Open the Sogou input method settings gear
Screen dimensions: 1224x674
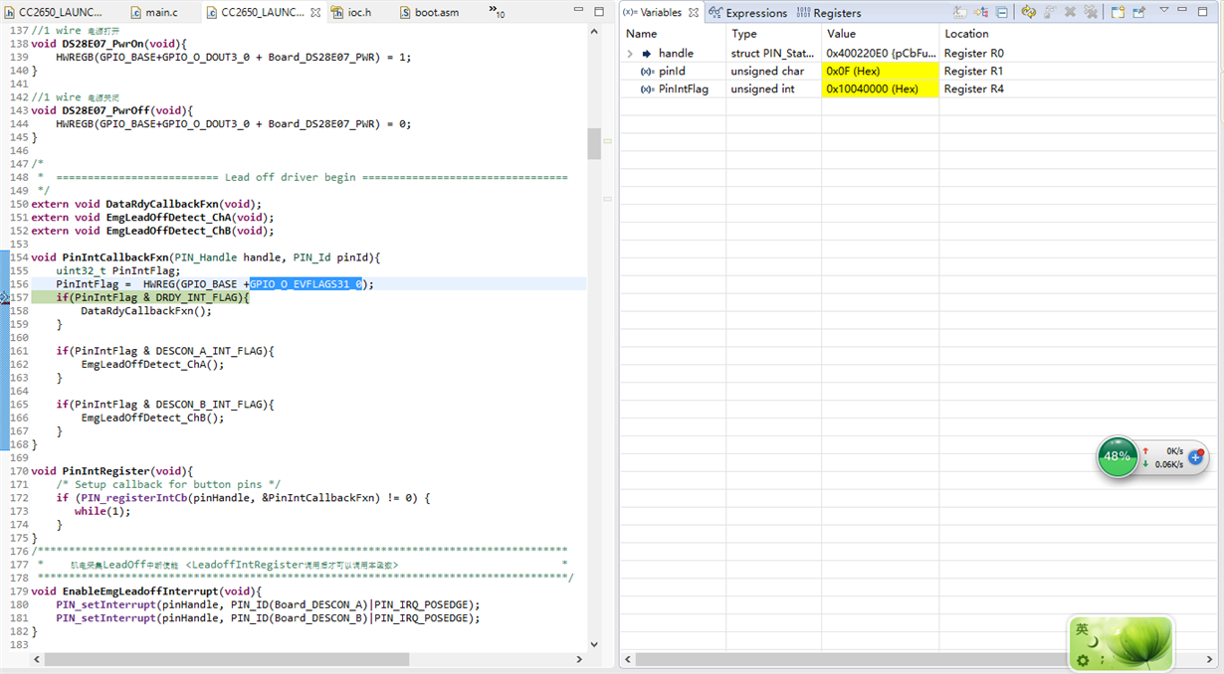click(1085, 660)
